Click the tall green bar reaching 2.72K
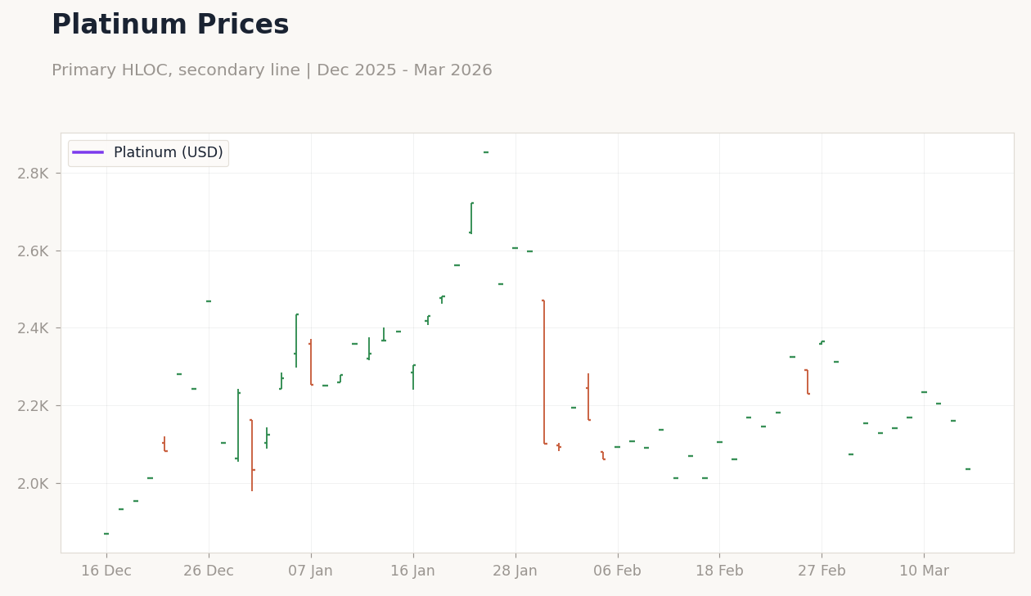 click(471, 218)
